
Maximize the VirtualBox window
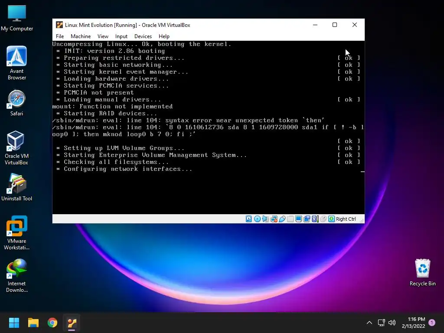click(335, 25)
